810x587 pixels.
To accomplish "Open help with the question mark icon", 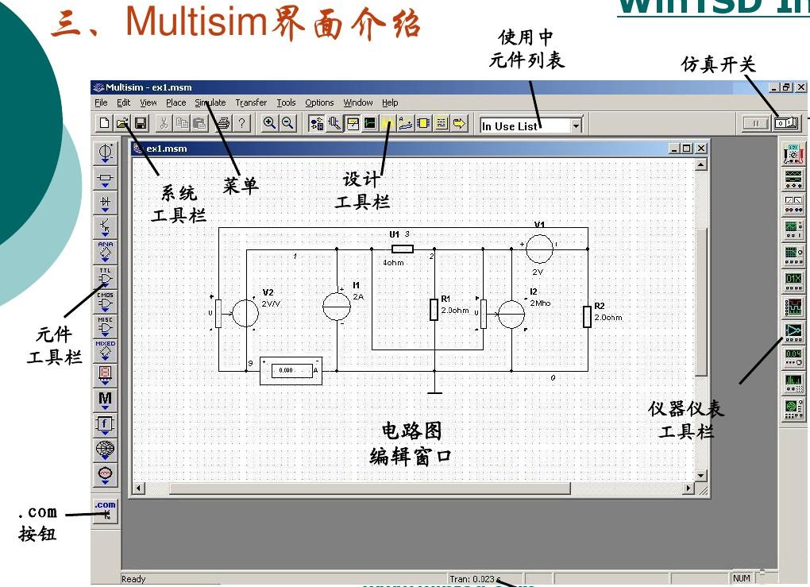I will click(x=241, y=123).
